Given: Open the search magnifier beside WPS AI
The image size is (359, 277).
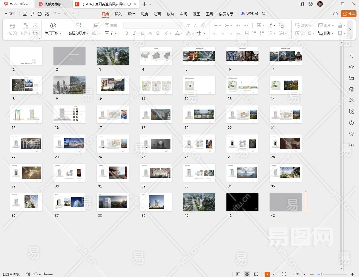Looking at the screenshot, I should (264, 14).
